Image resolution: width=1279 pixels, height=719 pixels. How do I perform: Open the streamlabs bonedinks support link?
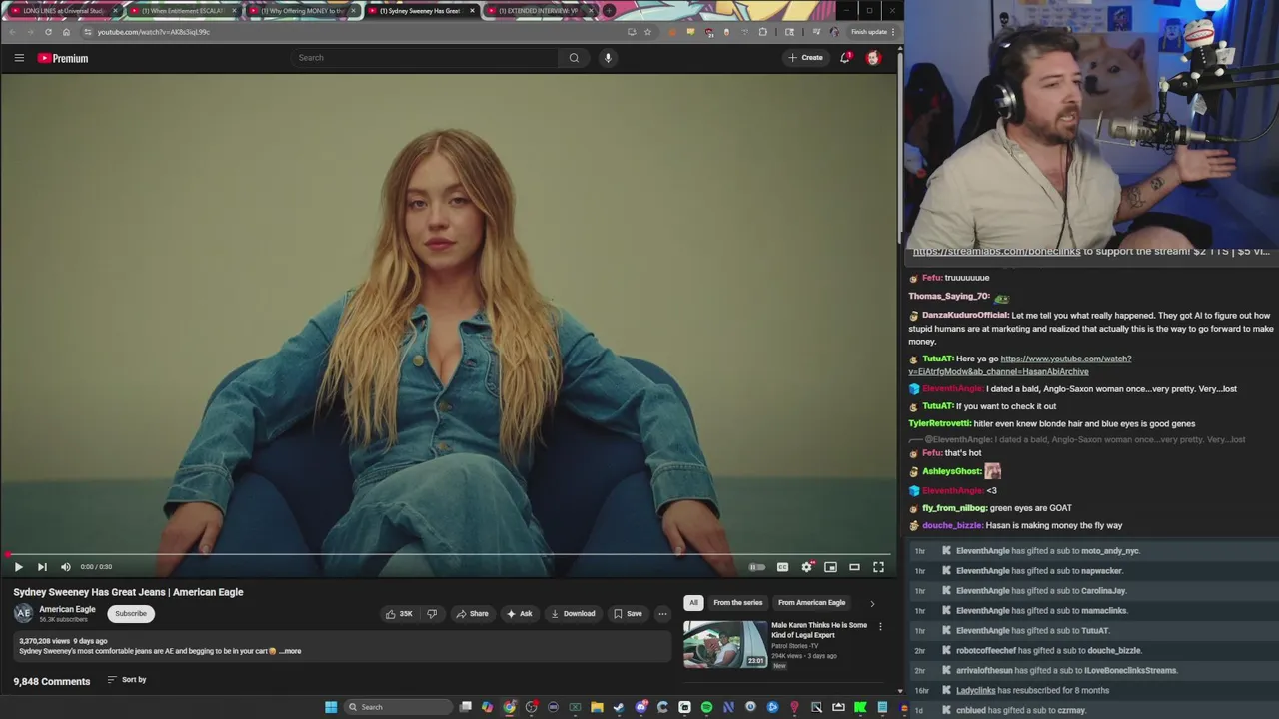[x=996, y=252]
